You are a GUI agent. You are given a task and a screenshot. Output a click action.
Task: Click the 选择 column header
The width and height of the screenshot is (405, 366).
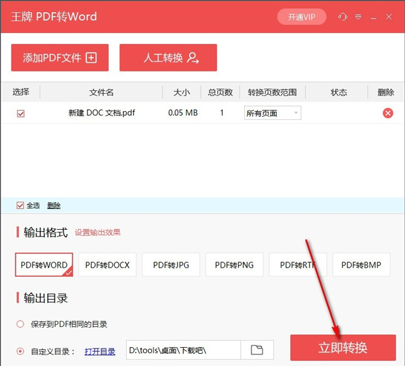21,92
